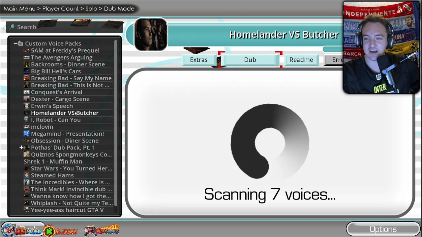Choose the Erwin's Speech pack icon
422x237 pixels.
26,106
